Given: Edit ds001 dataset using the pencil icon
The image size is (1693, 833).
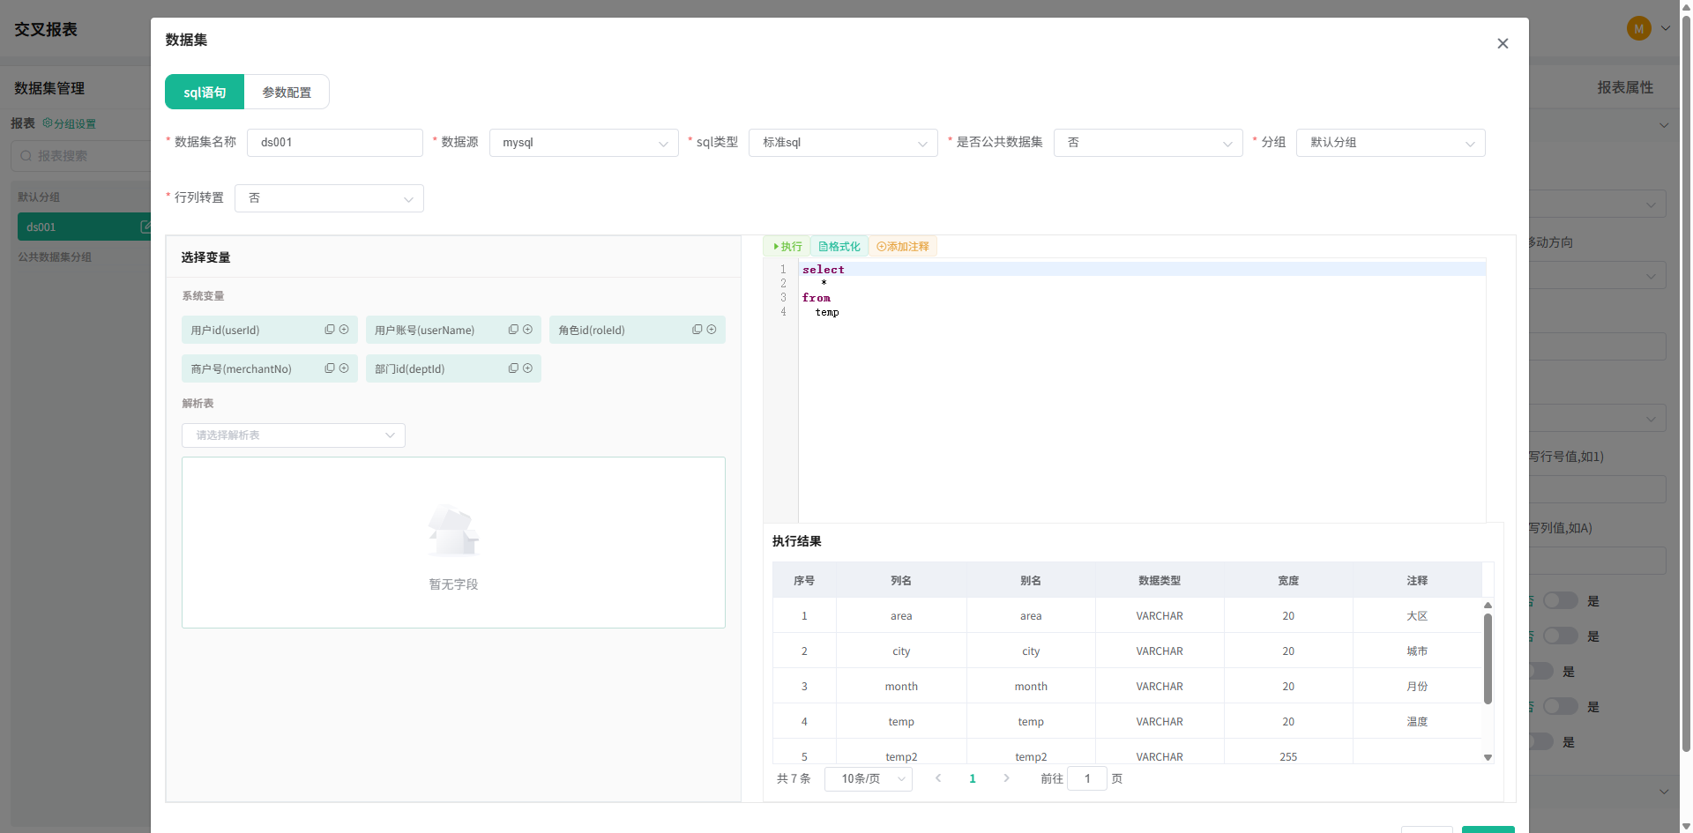Looking at the screenshot, I should coord(145,227).
